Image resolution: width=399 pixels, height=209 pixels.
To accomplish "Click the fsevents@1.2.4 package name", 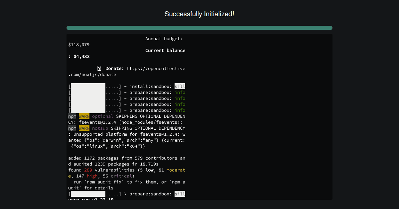I will click(98, 122).
